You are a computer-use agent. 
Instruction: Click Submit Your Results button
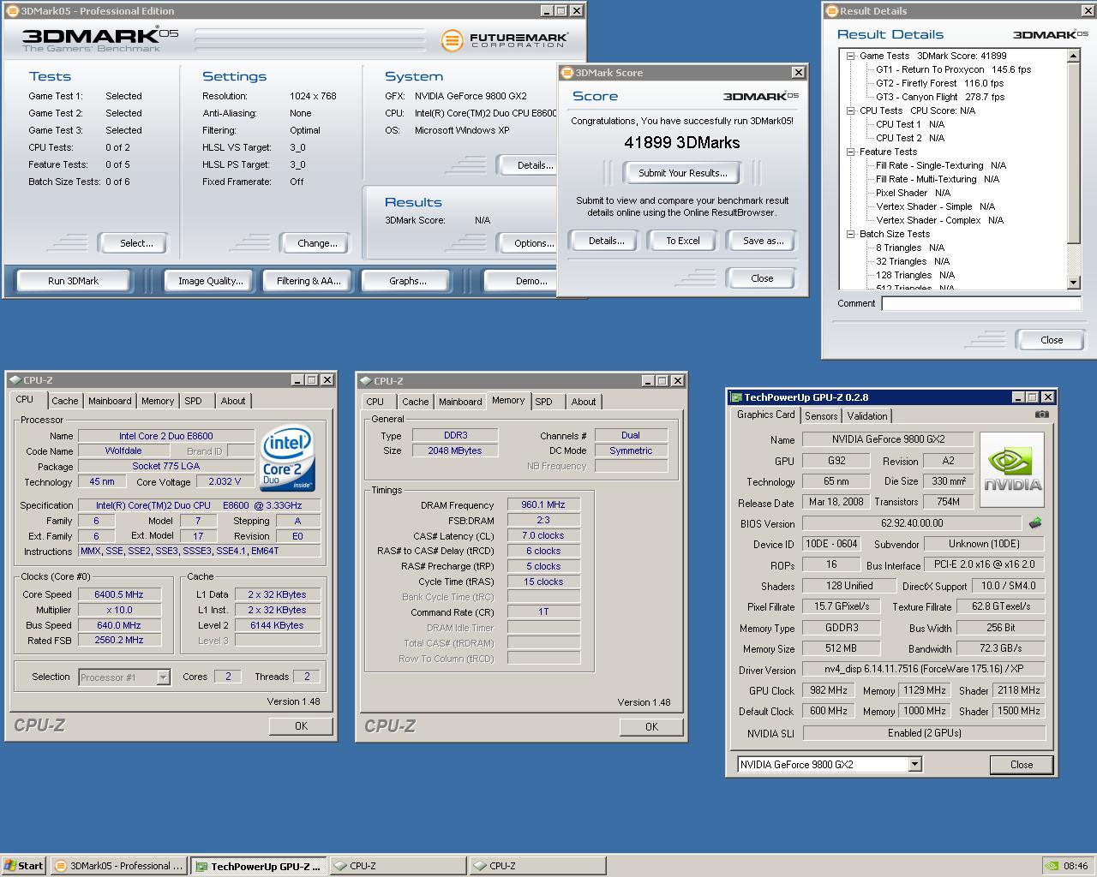682,173
